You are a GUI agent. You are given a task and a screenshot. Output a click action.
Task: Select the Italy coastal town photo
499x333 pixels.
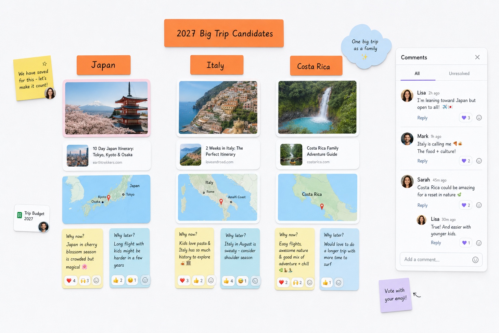[x=218, y=108]
